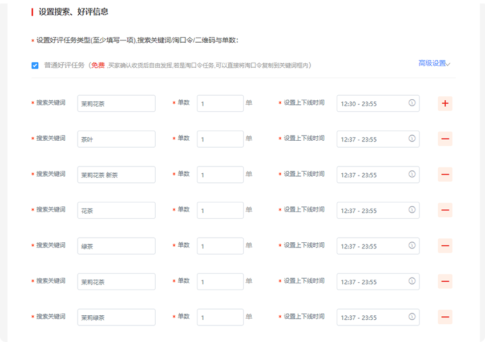Open time range picker for the 花茶 row
This screenshot has width=485, height=342.
(x=371, y=210)
